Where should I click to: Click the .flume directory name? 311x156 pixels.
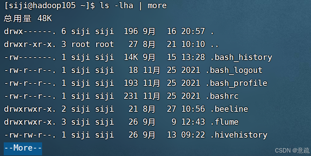coord(224,122)
